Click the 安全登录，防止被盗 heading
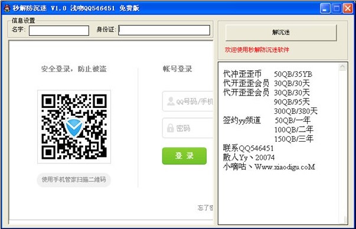 (74, 68)
